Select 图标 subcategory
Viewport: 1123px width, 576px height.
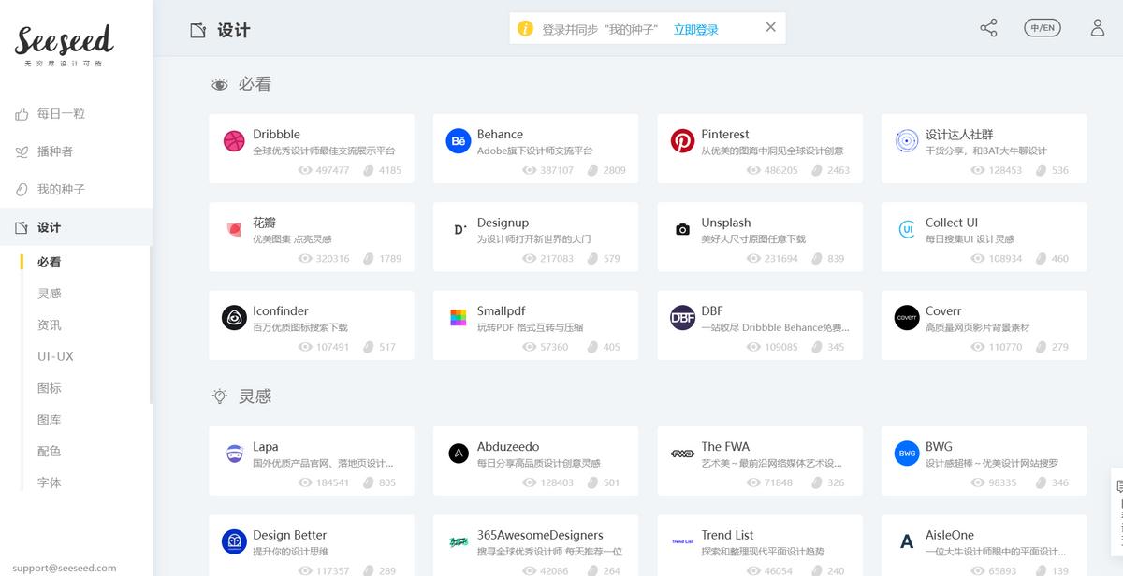pyautogui.click(x=49, y=388)
